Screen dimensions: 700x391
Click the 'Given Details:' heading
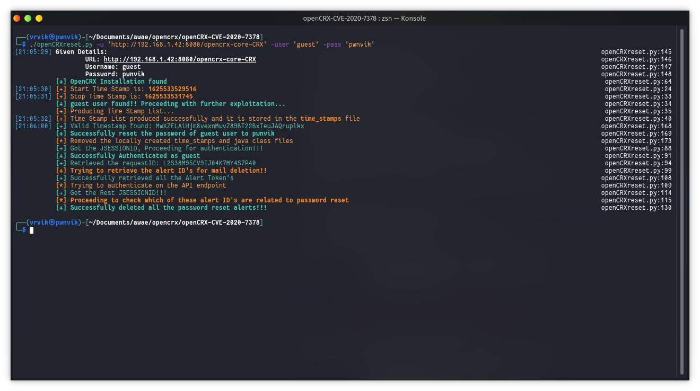[x=81, y=52]
